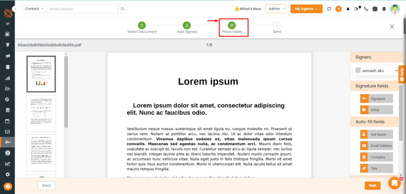Select the second page thumbnail
Image resolution: width=406 pixels, height=194 pixels.
(41, 113)
